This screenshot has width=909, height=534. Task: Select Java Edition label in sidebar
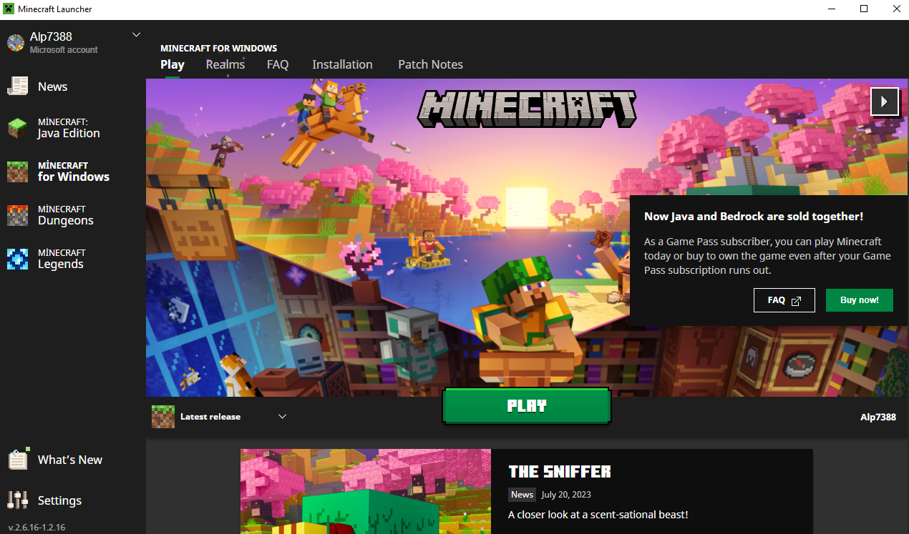click(x=69, y=134)
